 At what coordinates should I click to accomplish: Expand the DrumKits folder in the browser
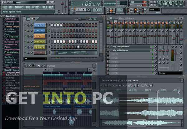click(x=9, y=29)
